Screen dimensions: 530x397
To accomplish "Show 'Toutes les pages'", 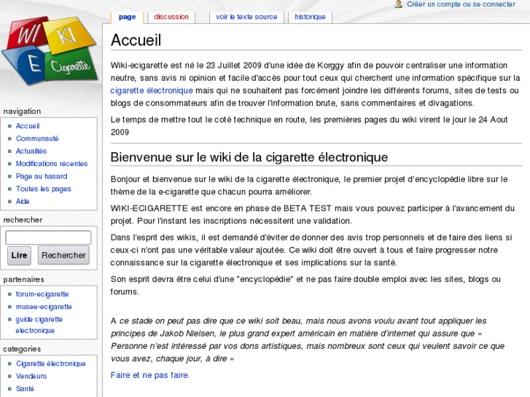I will pyautogui.click(x=43, y=189).
